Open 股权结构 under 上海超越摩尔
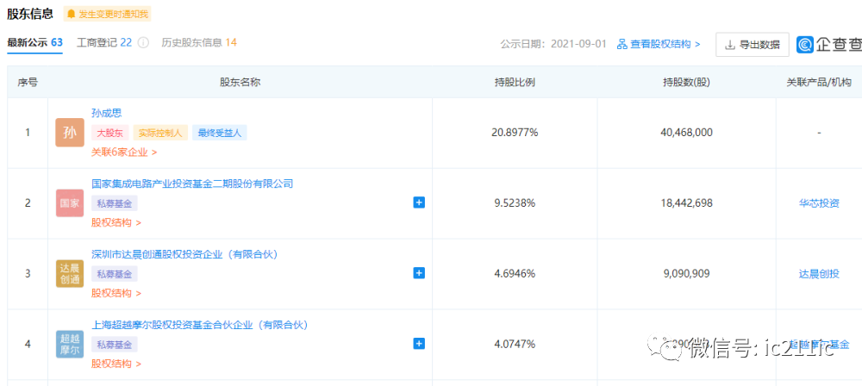862x386 pixels. pos(116,364)
